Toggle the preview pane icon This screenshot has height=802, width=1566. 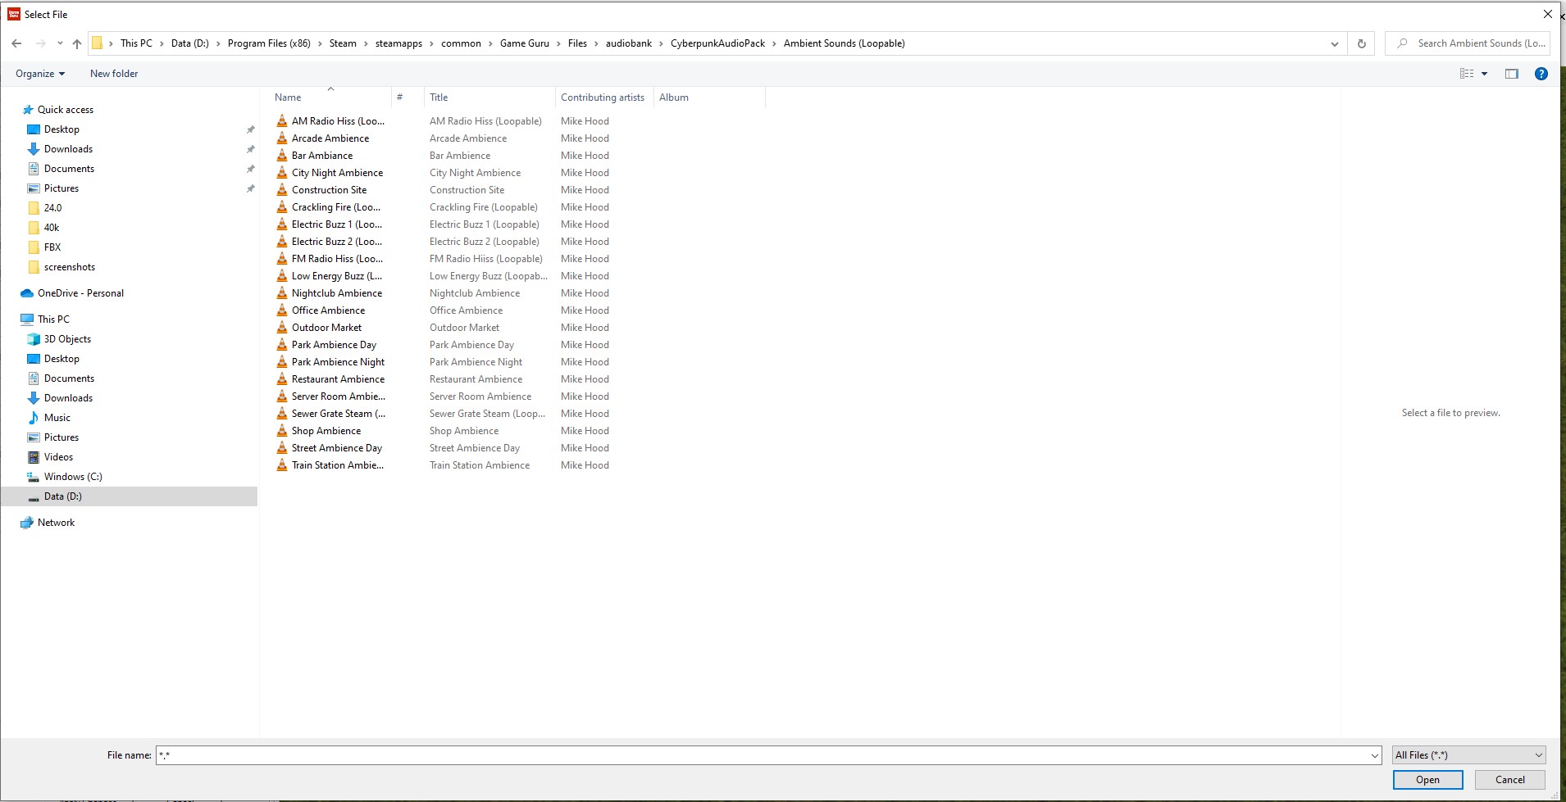(1512, 74)
